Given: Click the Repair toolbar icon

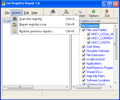Looking at the screenshot, I should [x=66, y=12].
